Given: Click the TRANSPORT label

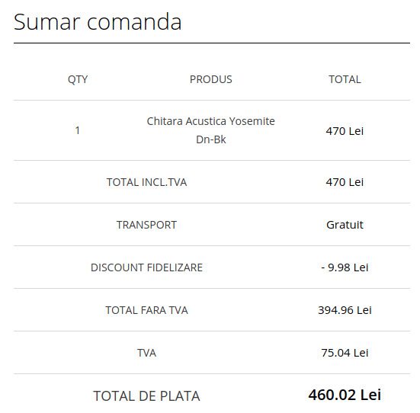Looking at the screenshot, I should pos(146,225).
